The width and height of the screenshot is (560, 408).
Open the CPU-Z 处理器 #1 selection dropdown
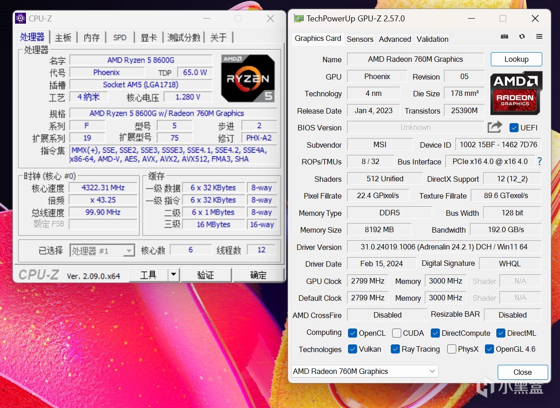point(102,250)
